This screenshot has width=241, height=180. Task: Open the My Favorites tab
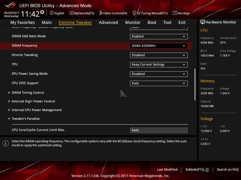coord(22,22)
